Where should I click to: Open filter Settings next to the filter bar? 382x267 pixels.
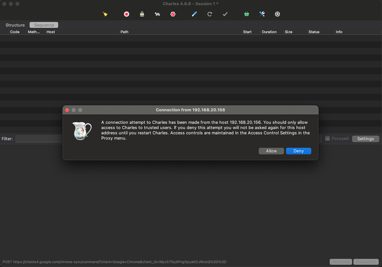[365, 138]
